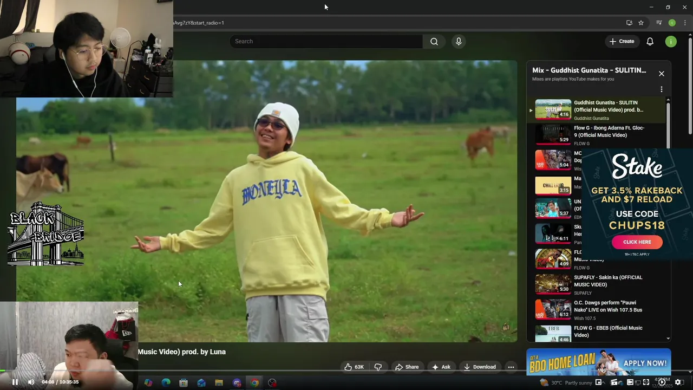Toggle picture-in-picture in player controls
693x390 pixels.
pyautogui.click(x=599, y=382)
